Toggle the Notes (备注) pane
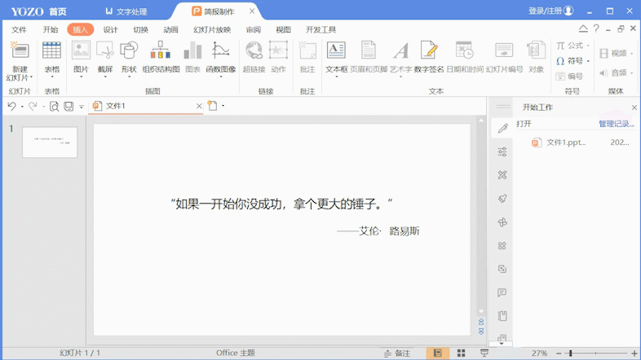Image resolution: width=641 pixels, height=360 pixels. coord(397,353)
